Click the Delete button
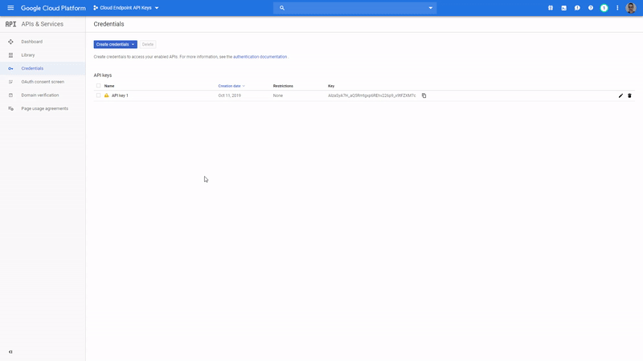 point(148,44)
